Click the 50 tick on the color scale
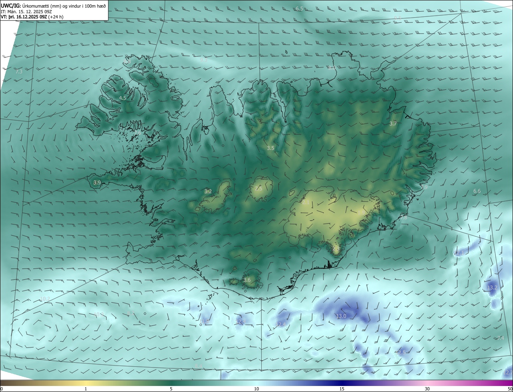Viewport: 513px width, 392px height. (x=510, y=389)
